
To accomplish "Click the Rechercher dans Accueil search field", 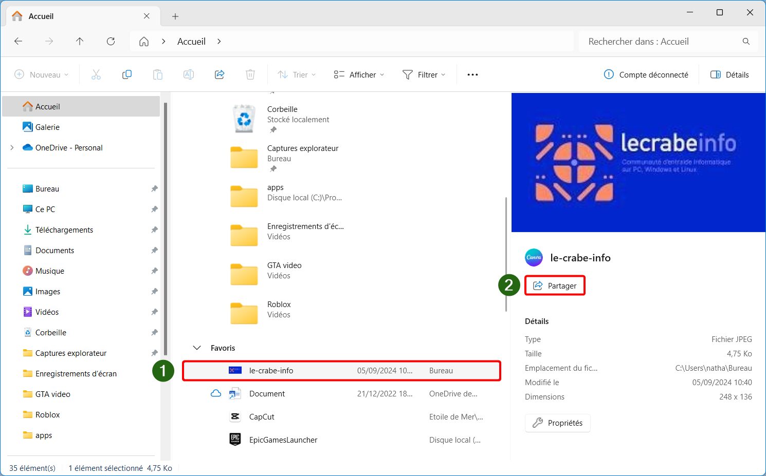I will click(668, 41).
